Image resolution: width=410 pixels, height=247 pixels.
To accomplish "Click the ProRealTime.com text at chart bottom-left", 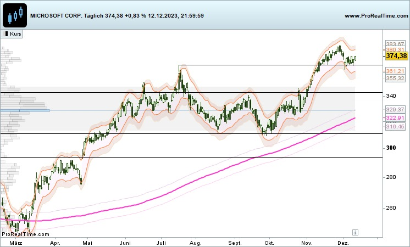I will [25, 234].
